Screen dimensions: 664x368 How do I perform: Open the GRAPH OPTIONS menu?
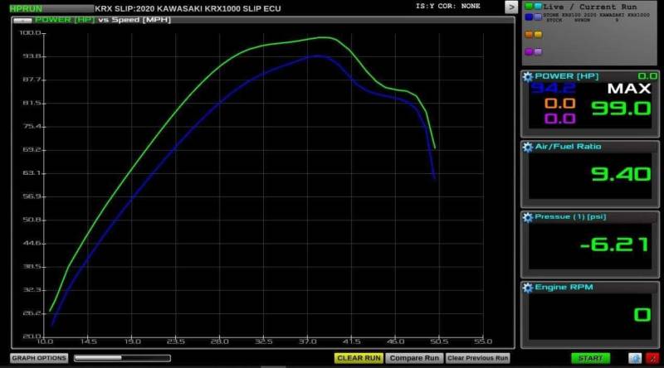click(x=39, y=358)
